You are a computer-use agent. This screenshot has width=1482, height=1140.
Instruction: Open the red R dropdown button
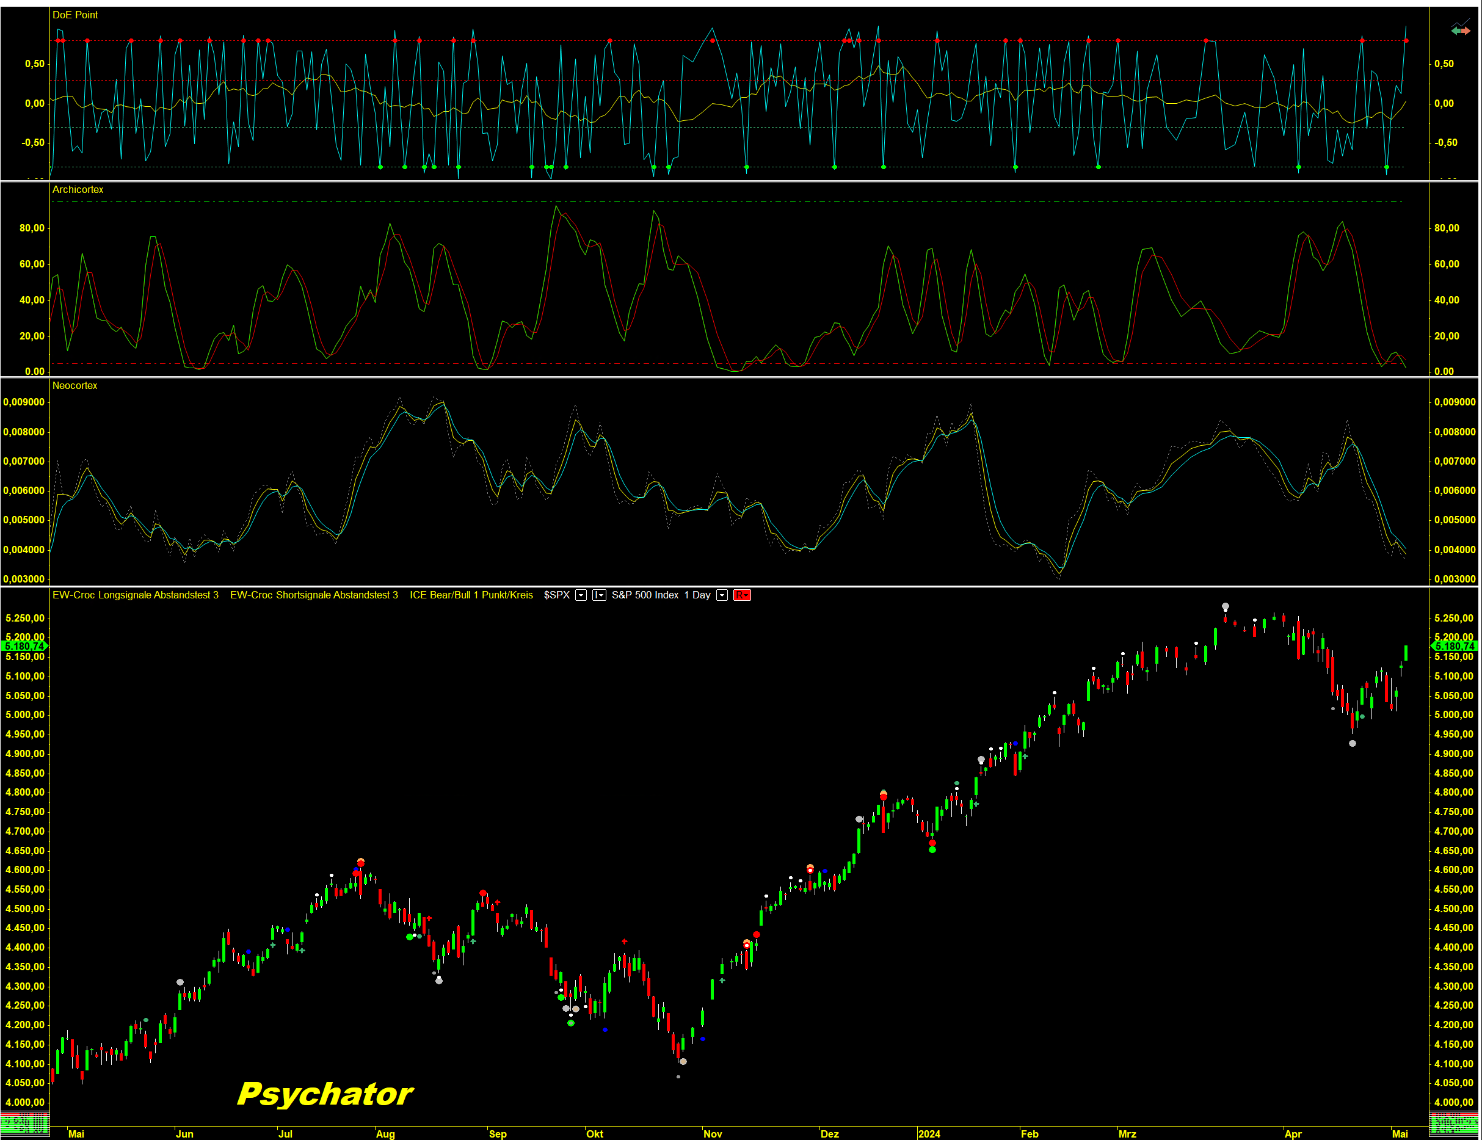tap(742, 595)
